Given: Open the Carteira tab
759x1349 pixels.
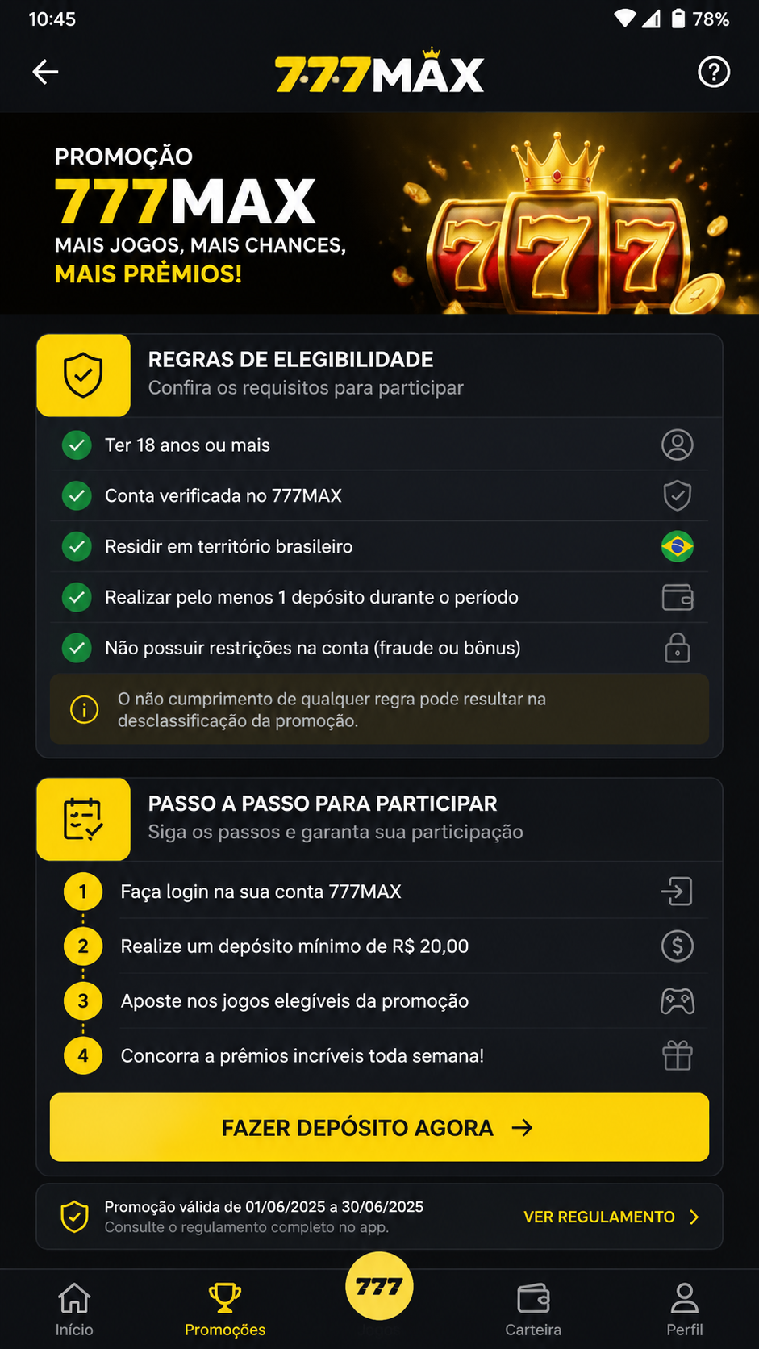Looking at the screenshot, I should [533, 1309].
